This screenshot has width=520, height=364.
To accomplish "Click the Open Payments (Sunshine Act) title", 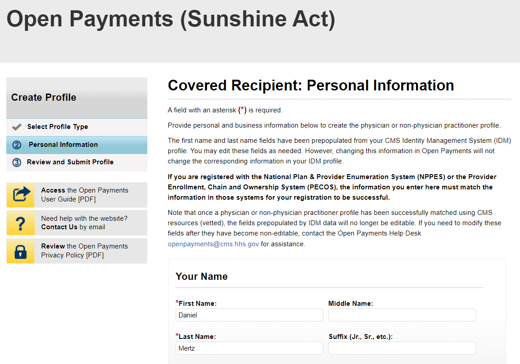I will (171, 19).
